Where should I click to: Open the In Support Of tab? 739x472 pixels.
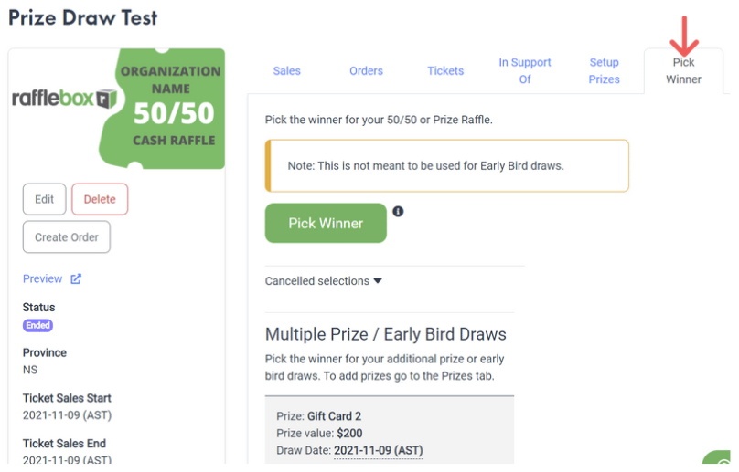coord(525,70)
